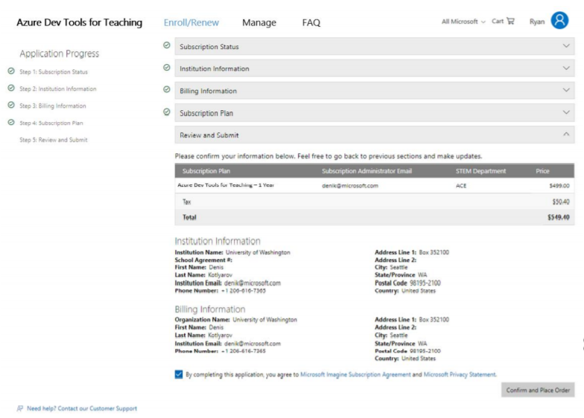Click checkmark icon for Step 3 in sidebar
The image size is (584, 418).
click(x=11, y=105)
